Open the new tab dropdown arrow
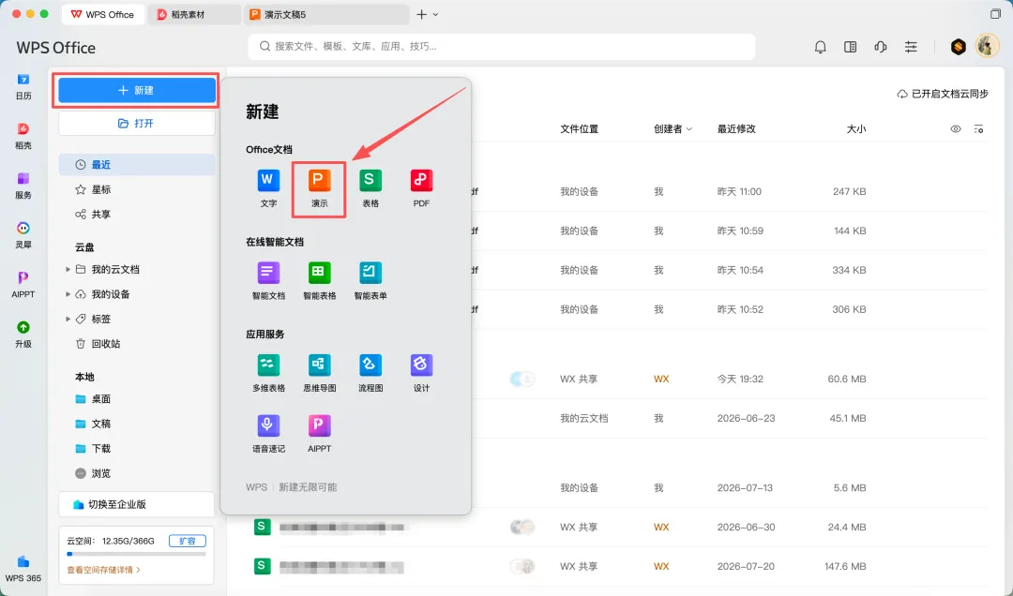1013x596 pixels. tap(435, 14)
